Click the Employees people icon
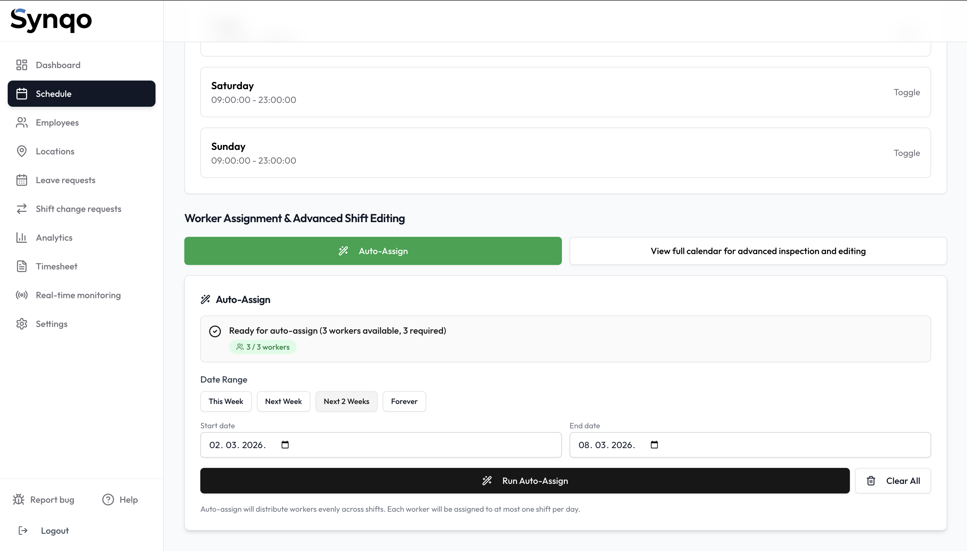The width and height of the screenshot is (967, 551). (21, 122)
